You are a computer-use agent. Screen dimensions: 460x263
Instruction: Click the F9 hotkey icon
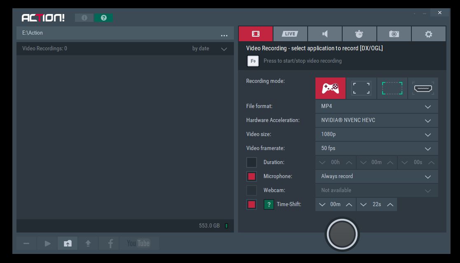pos(253,61)
